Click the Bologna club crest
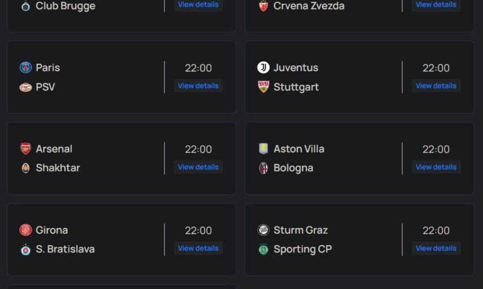 click(x=263, y=168)
